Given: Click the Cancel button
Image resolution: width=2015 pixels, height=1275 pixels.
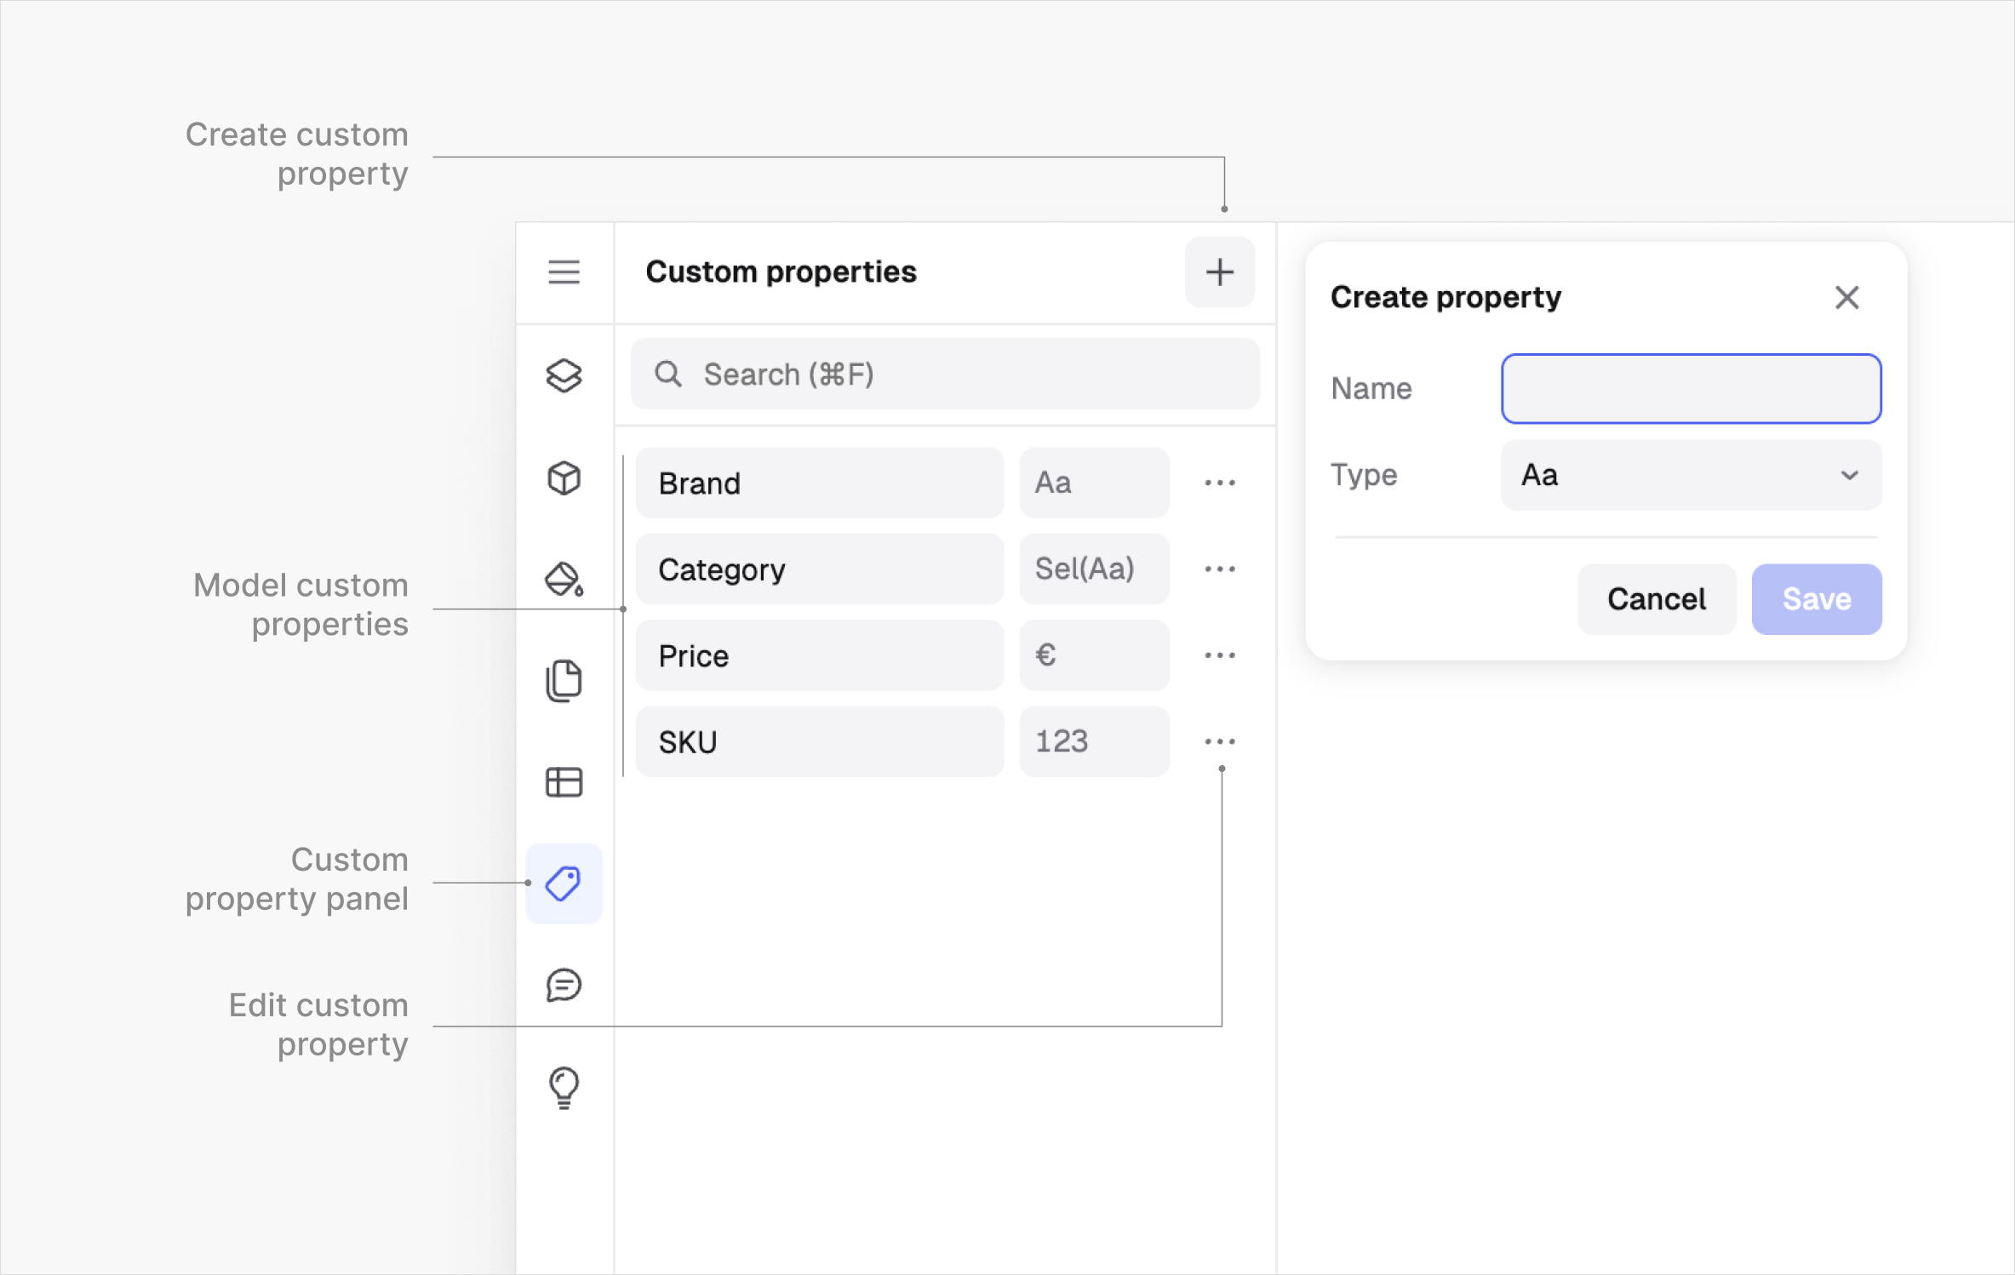Looking at the screenshot, I should tap(1656, 599).
